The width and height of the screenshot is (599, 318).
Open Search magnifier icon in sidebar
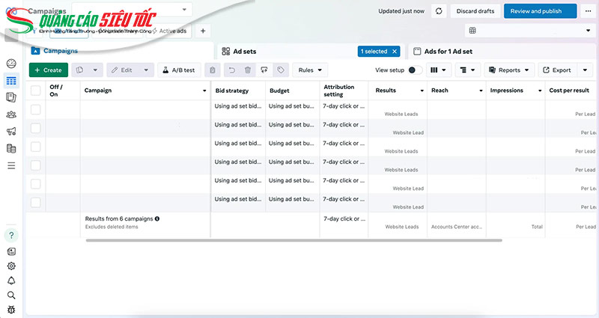click(11, 295)
